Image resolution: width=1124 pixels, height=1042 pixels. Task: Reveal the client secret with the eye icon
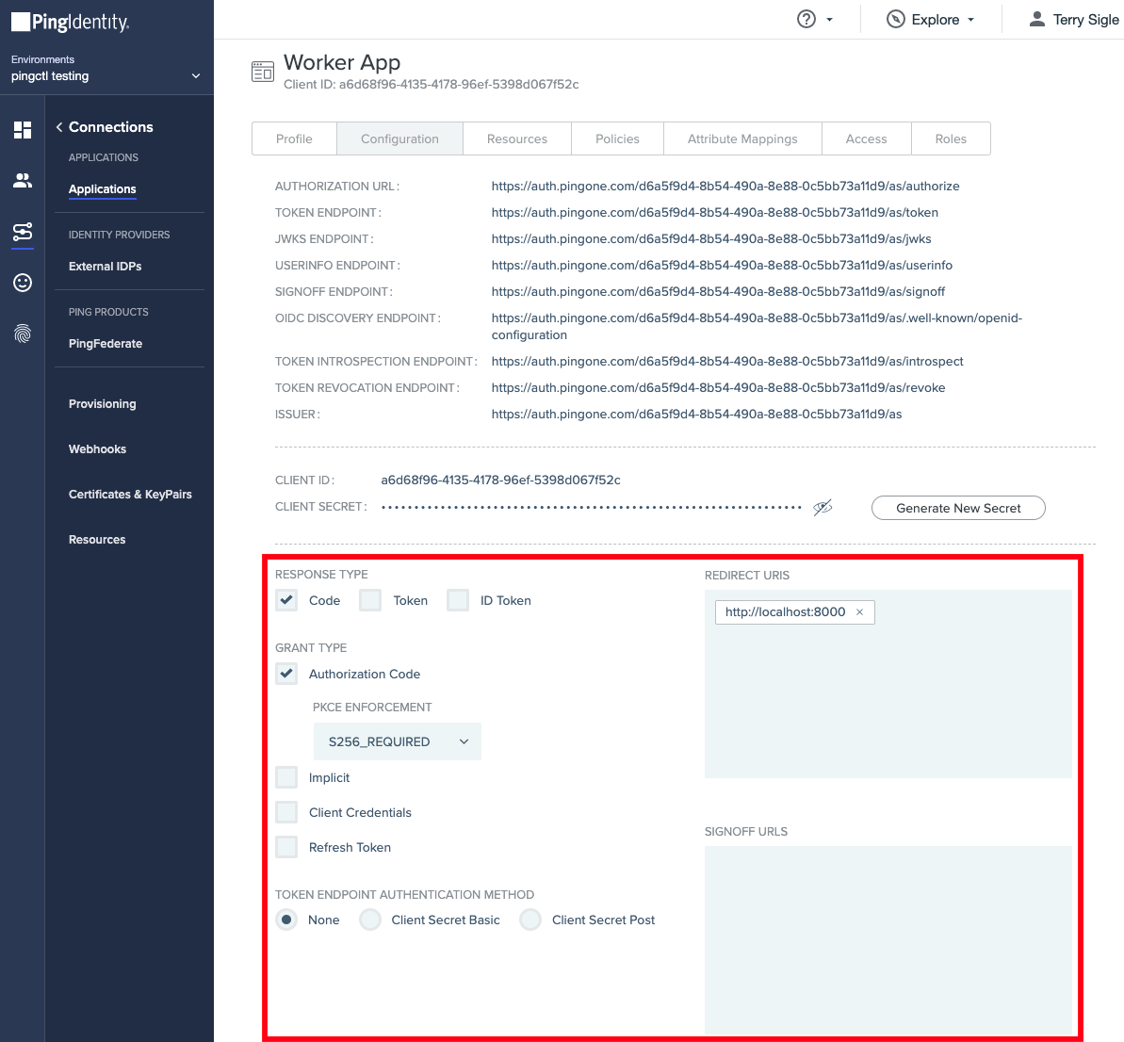[823, 507]
